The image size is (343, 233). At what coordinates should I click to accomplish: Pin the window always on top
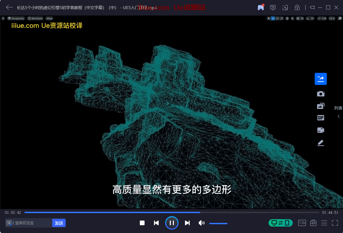click(312, 7)
